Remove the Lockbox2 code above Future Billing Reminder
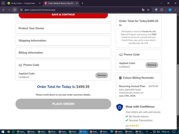179x134 pixels. coord(152,65)
